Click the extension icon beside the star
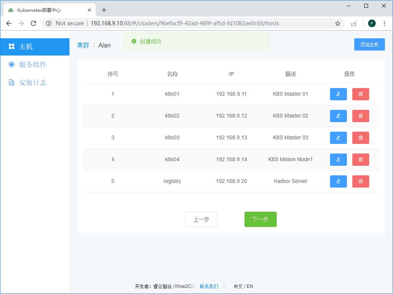The width and height of the screenshot is (393, 294). [353, 23]
